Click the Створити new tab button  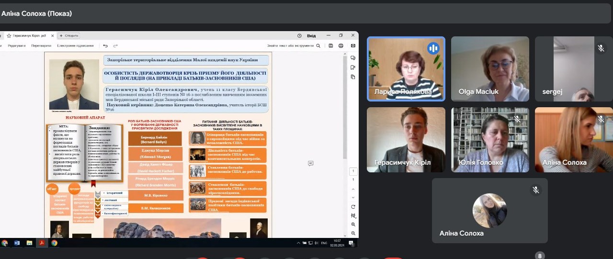point(68,35)
